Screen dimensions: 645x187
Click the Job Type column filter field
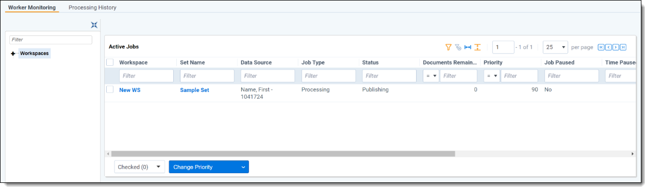(328, 76)
